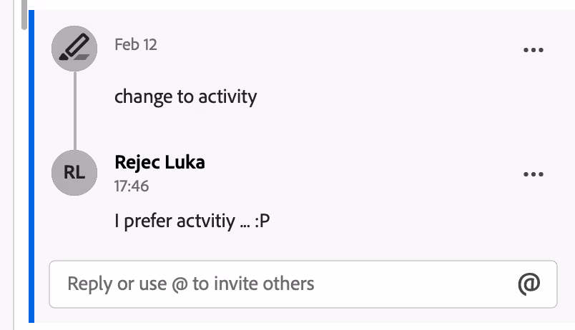Click the author name 'Rejec Luka'
Image resolution: width=575 pixels, height=330 pixels.
[x=159, y=162]
